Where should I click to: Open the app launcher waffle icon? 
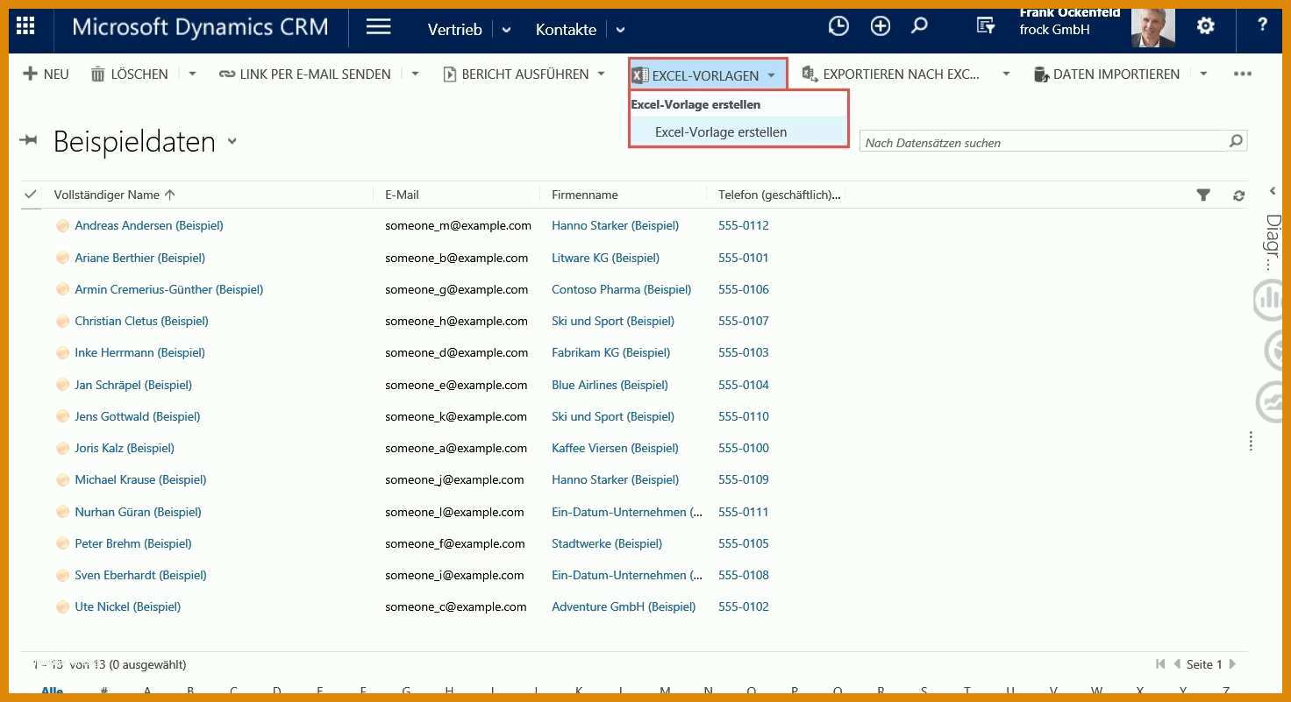(x=26, y=25)
